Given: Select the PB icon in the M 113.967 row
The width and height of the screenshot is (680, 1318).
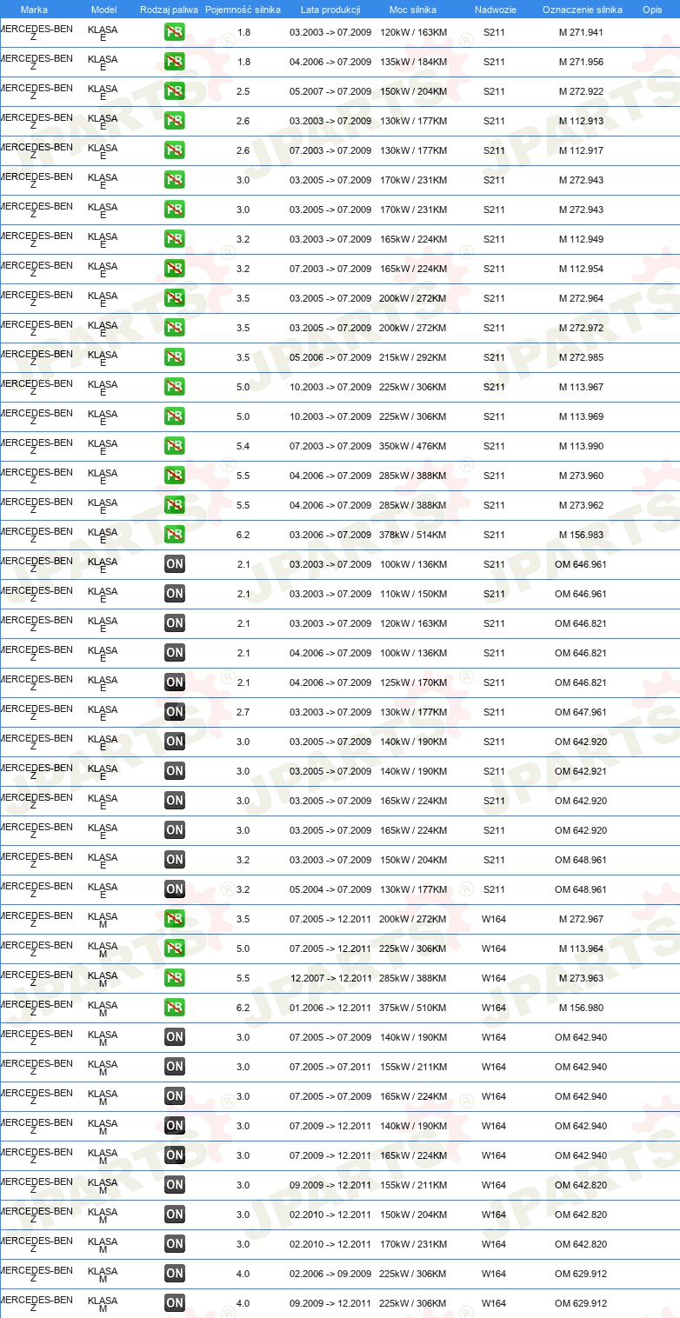Looking at the screenshot, I should (175, 387).
